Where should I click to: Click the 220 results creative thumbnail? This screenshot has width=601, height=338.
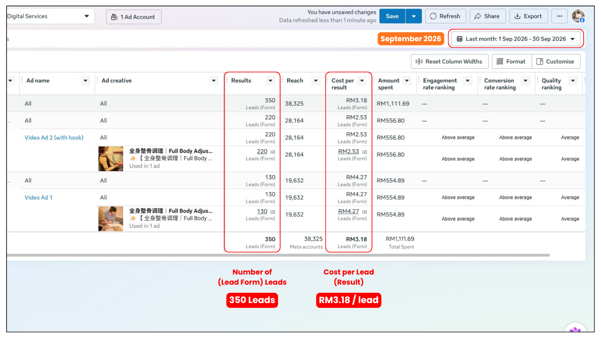(x=111, y=159)
